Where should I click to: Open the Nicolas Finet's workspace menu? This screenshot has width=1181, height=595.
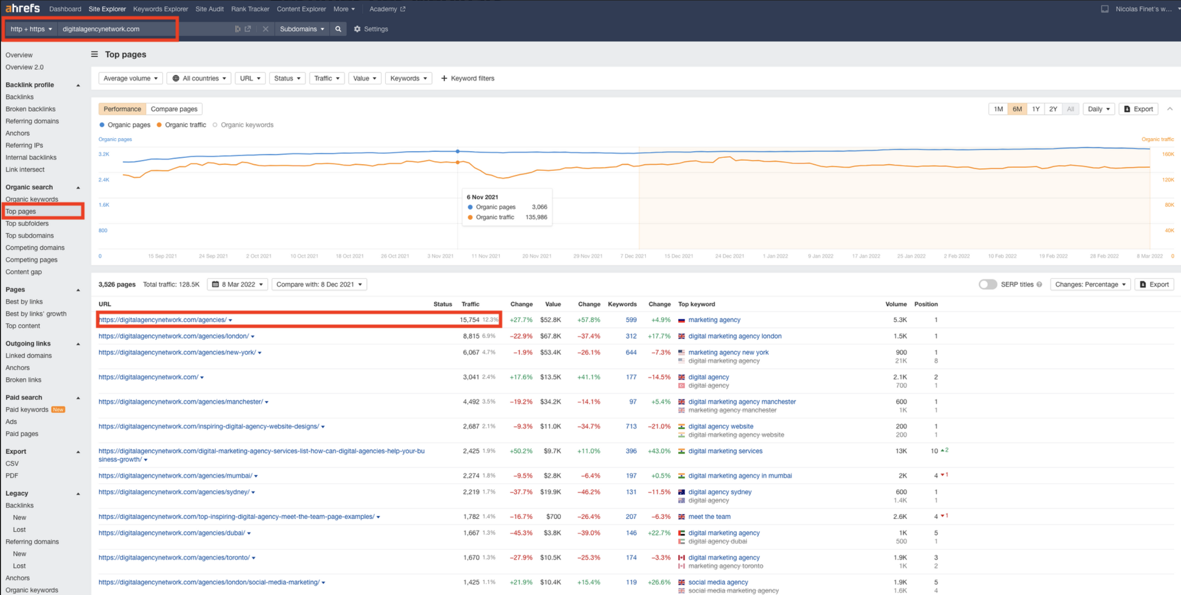[1147, 9]
